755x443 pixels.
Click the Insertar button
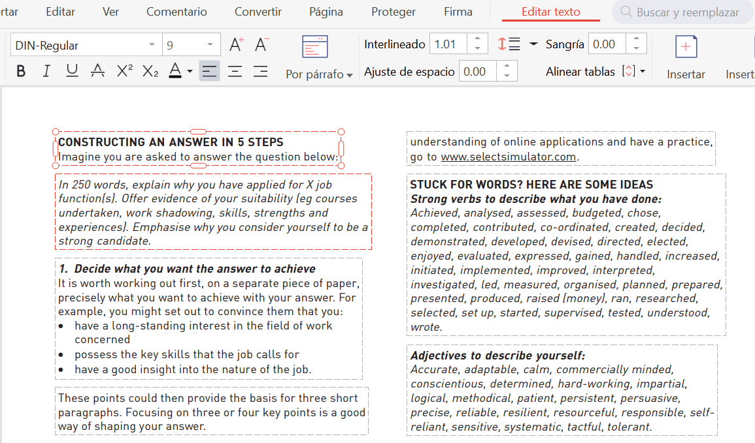coord(686,58)
